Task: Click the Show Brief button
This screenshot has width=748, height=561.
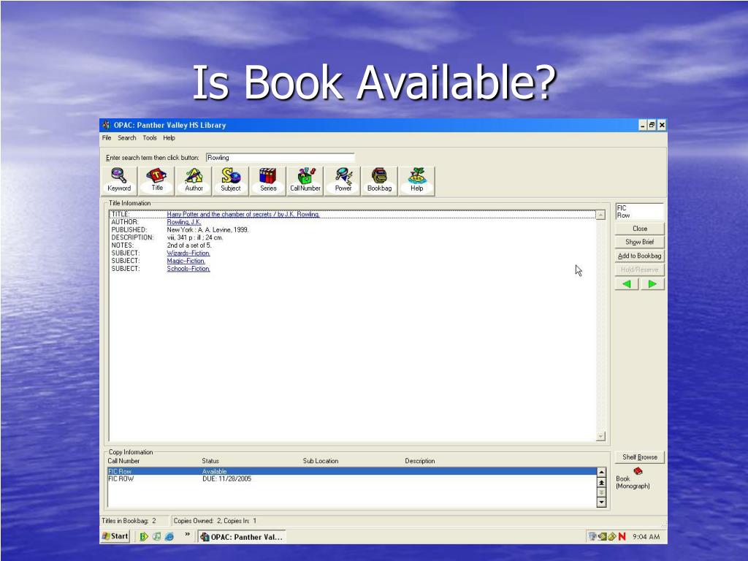Action: coord(640,242)
